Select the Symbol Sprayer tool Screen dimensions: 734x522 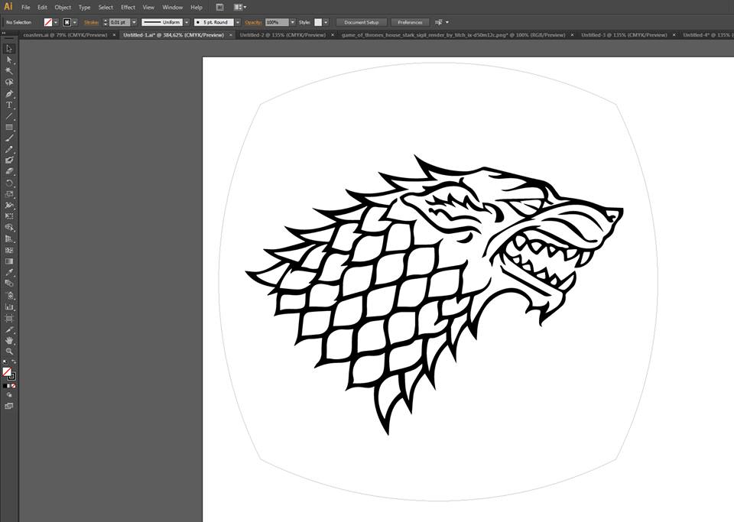click(9, 296)
